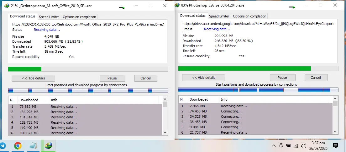Select connection row with 34.325 MB
This screenshot has height=152, width=346.
256,116
